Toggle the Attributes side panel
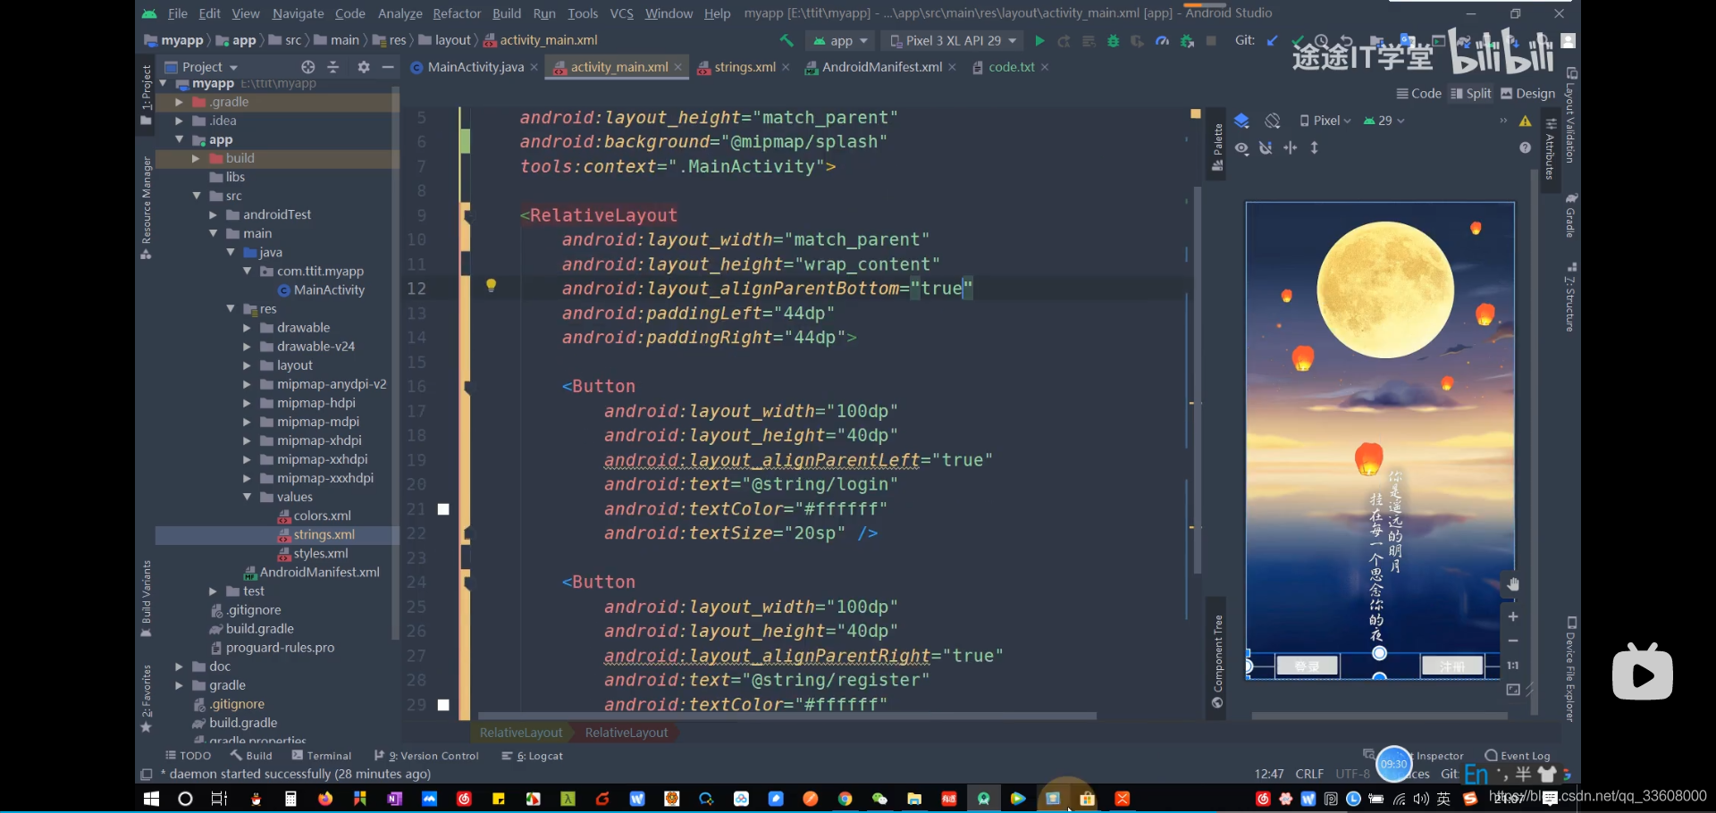Image resolution: width=1716 pixels, height=813 pixels. pos(1551,149)
